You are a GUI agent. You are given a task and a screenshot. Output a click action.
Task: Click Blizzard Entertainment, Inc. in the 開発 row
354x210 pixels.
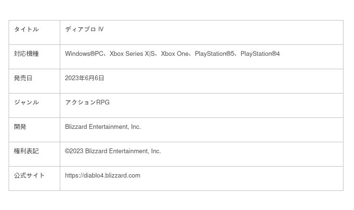click(103, 127)
